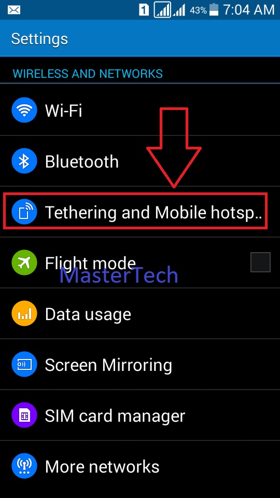Screen dimensions: 280x498
Task: Tap the SIM 1 indicator in status bar
Action: click(x=144, y=10)
